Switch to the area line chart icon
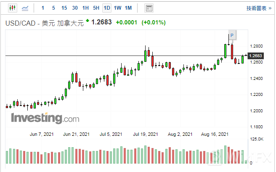The width and height of the screenshot is (276, 172). 26,8
